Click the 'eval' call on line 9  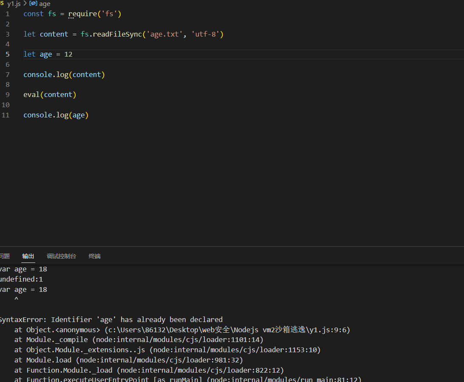[31, 95]
